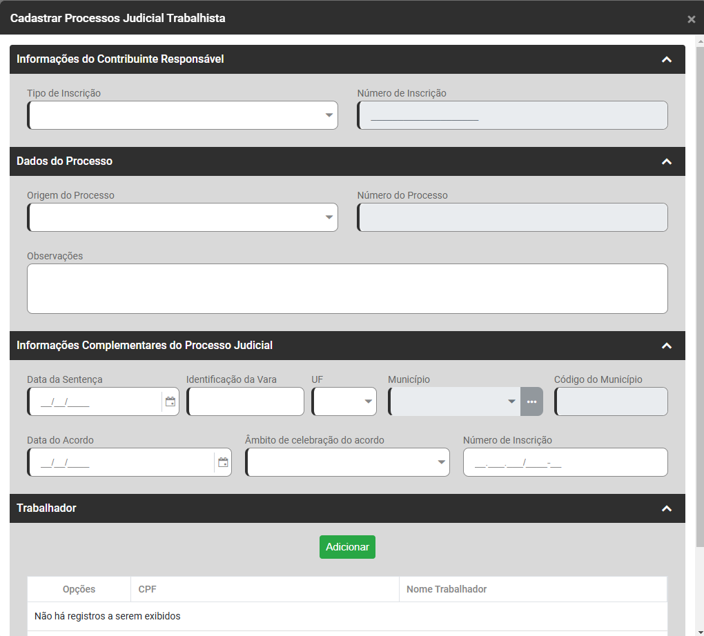Collapse Informações Complementares do Processo Judicial
The image size is (704, 636).
pyautogui.click(x=666, y=346)
